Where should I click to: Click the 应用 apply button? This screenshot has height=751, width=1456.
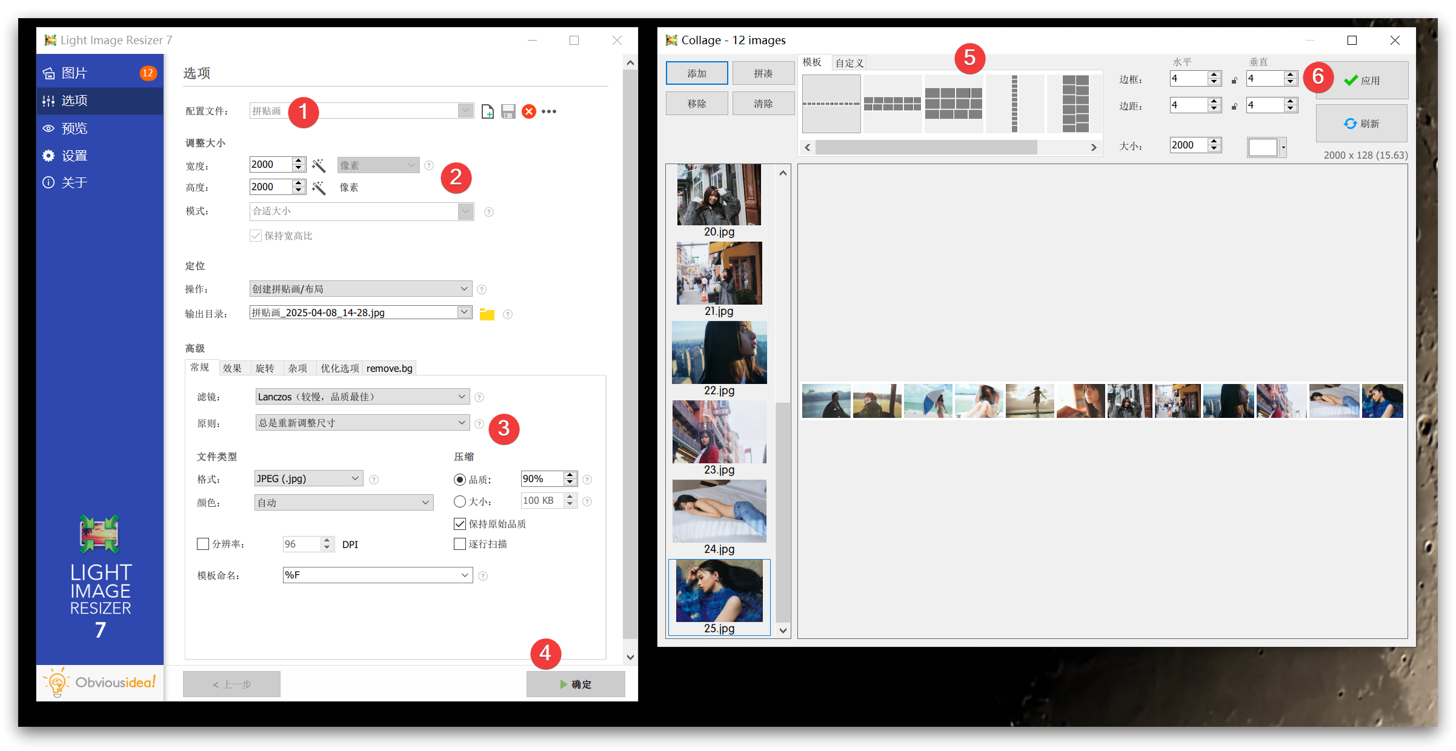pyautogui.click(x=1361, y=81)
